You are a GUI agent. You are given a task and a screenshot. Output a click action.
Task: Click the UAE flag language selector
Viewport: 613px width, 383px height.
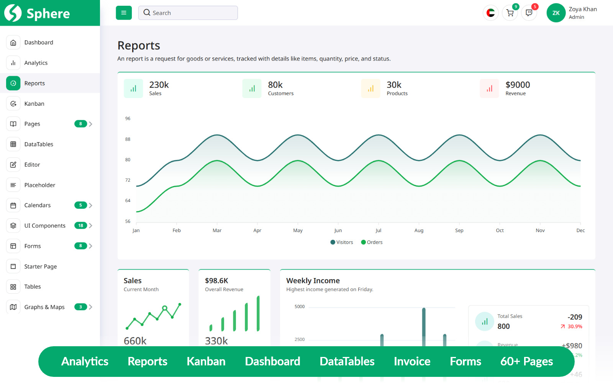(490, 13)
